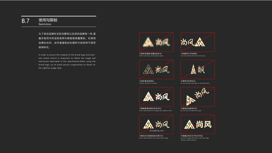Click caption '不能轮廓或者描边;'
The image size is (272, 153).
tap(147, 81)
